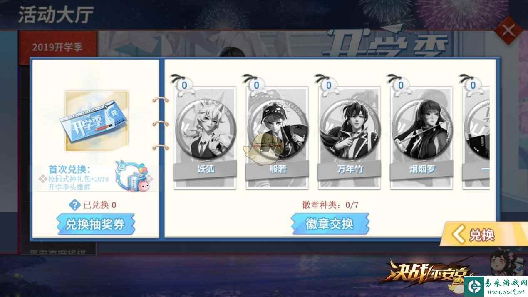Click the 徽章交换 button
This screenshot has width=528, height=297.
pos(330,224)
